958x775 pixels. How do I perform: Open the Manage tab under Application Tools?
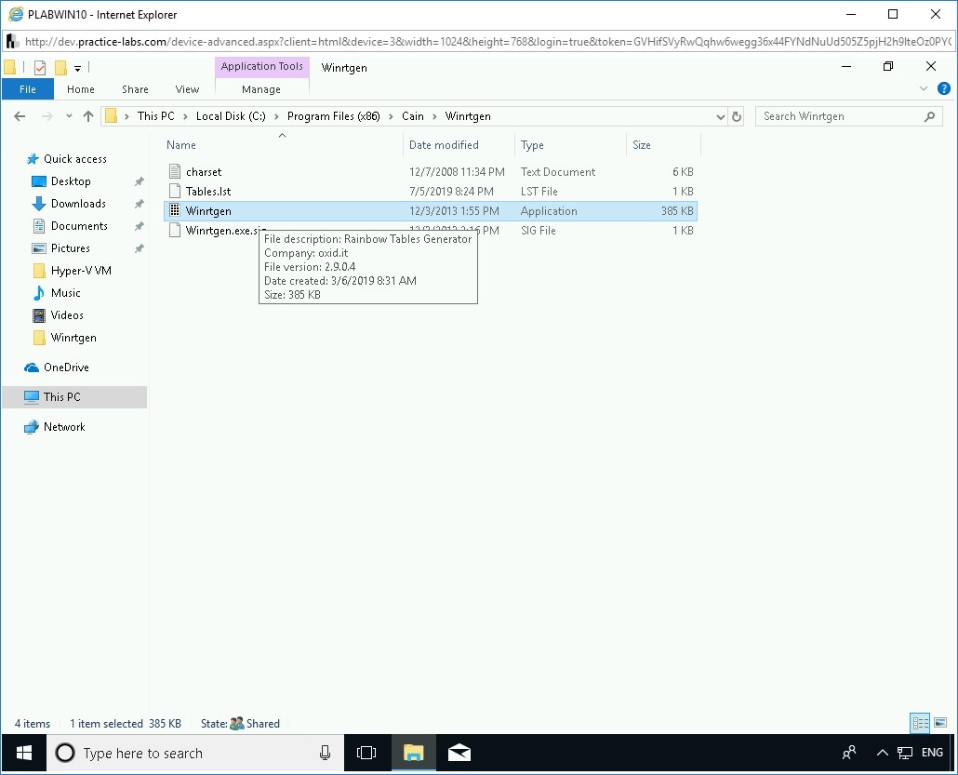261,88
